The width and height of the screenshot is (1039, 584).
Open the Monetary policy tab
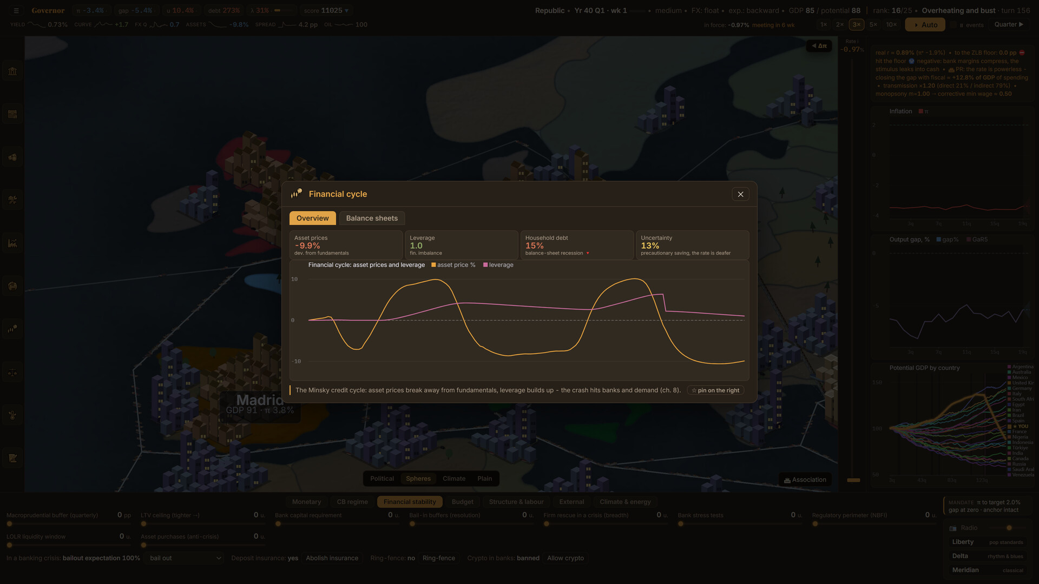pyautogui.click(x=306, y=502)
